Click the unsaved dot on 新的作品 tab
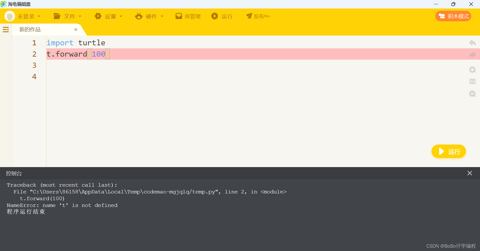 point(76,30)
